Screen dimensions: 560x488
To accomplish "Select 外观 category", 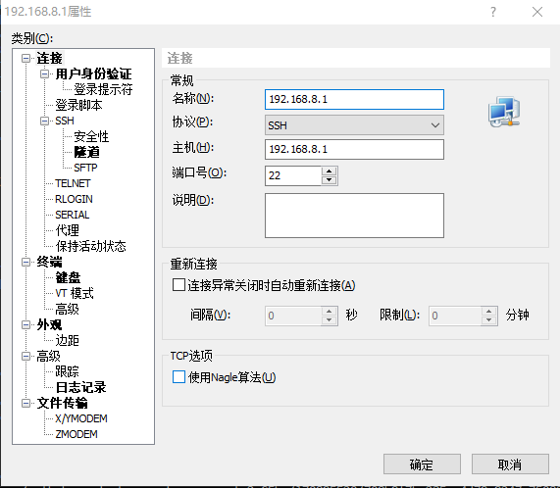I will [x=49, y=324].
